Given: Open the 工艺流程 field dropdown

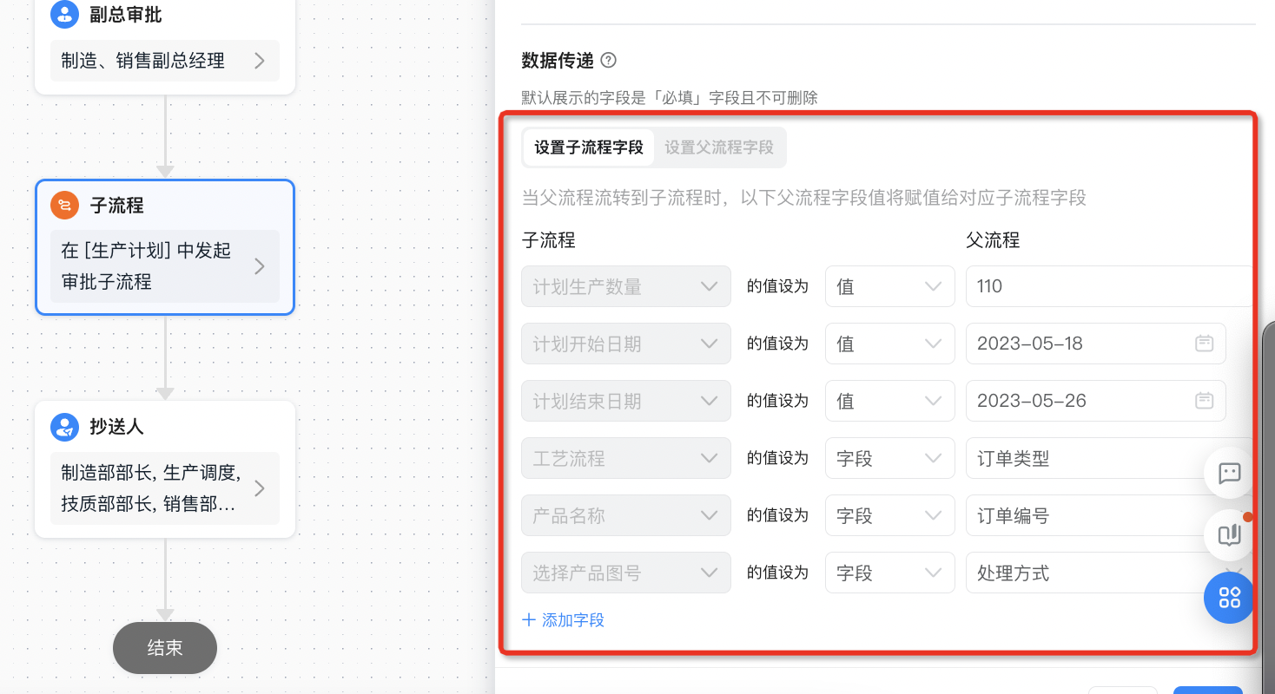Looking at the screenshot, I should [626, 458].
